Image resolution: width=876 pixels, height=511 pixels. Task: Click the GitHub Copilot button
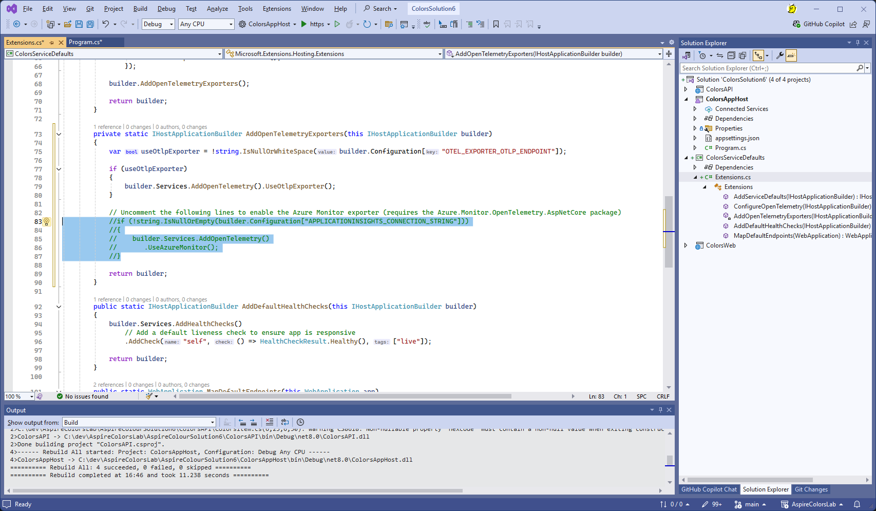(x=818, y=24)
